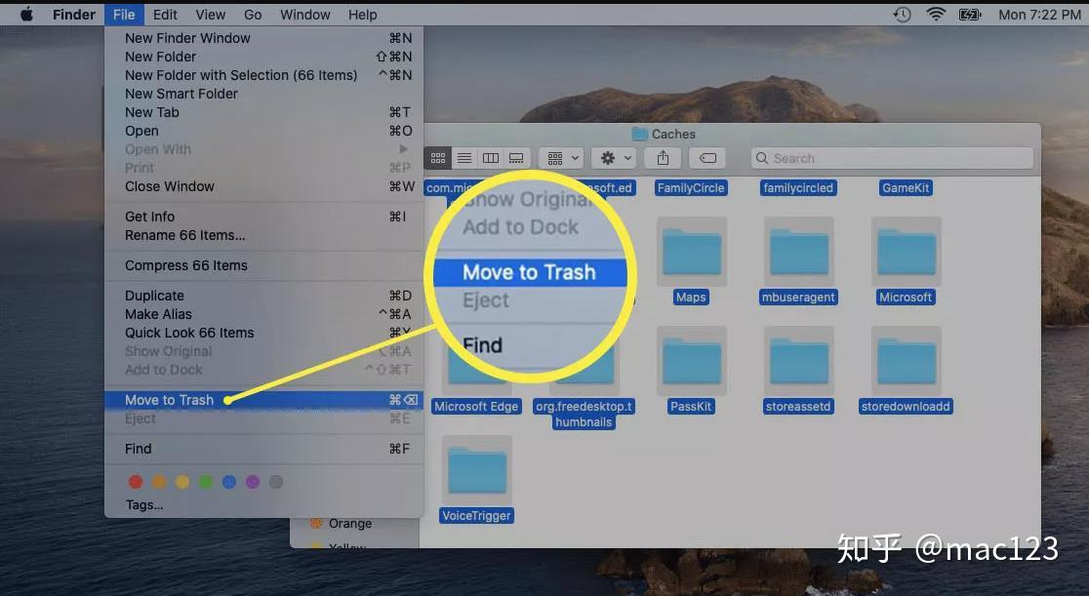Select the GameKit folder label
This screenshot has width=1089, height=596.
906,188
